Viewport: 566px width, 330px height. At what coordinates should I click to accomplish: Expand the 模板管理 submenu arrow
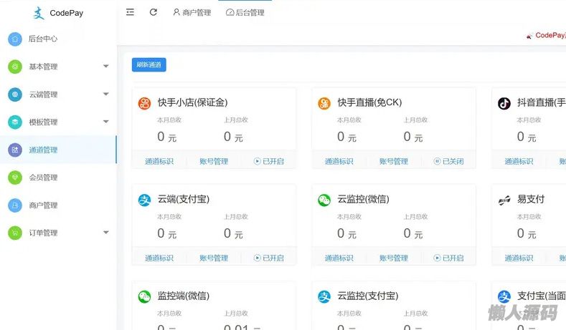click(x=105, y=122)
